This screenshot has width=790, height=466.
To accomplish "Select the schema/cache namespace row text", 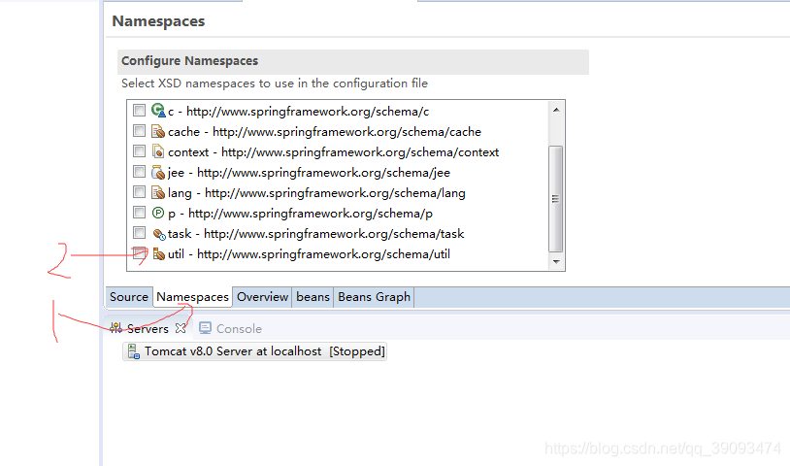I will point(324,132).
